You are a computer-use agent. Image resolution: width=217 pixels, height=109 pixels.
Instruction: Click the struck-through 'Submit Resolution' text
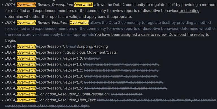pos(127,94)
